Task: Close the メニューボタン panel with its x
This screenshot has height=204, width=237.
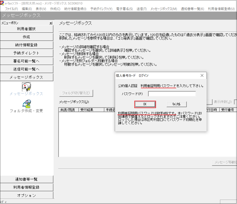Action: pyautogui.click(x=51, y=23)
